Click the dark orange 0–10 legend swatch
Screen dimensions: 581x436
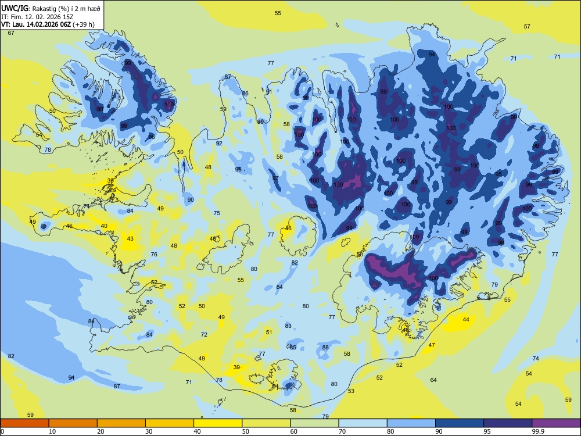24,423
